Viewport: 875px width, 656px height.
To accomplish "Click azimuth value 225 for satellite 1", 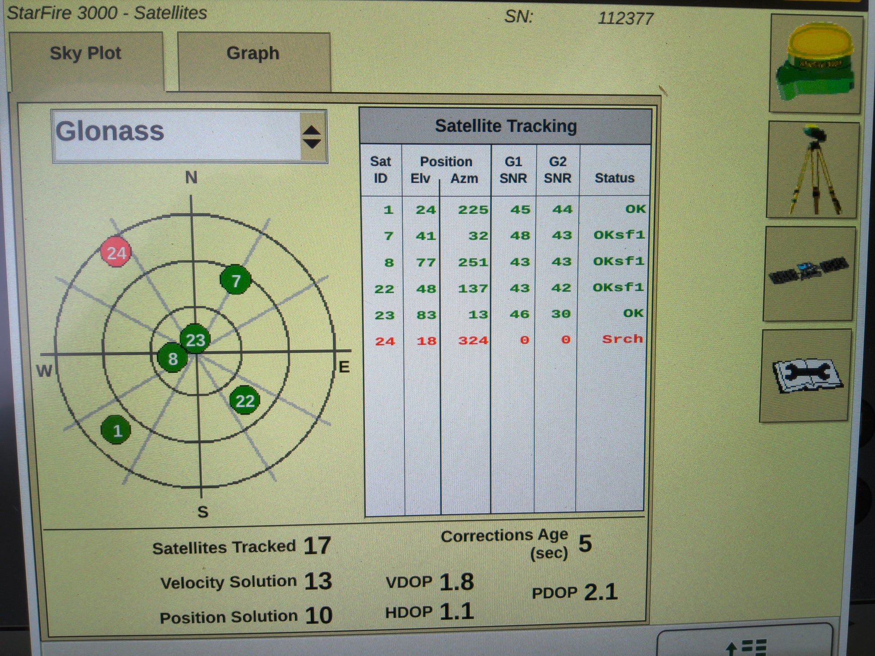I will pyautogui.click(x=473, y=210).
